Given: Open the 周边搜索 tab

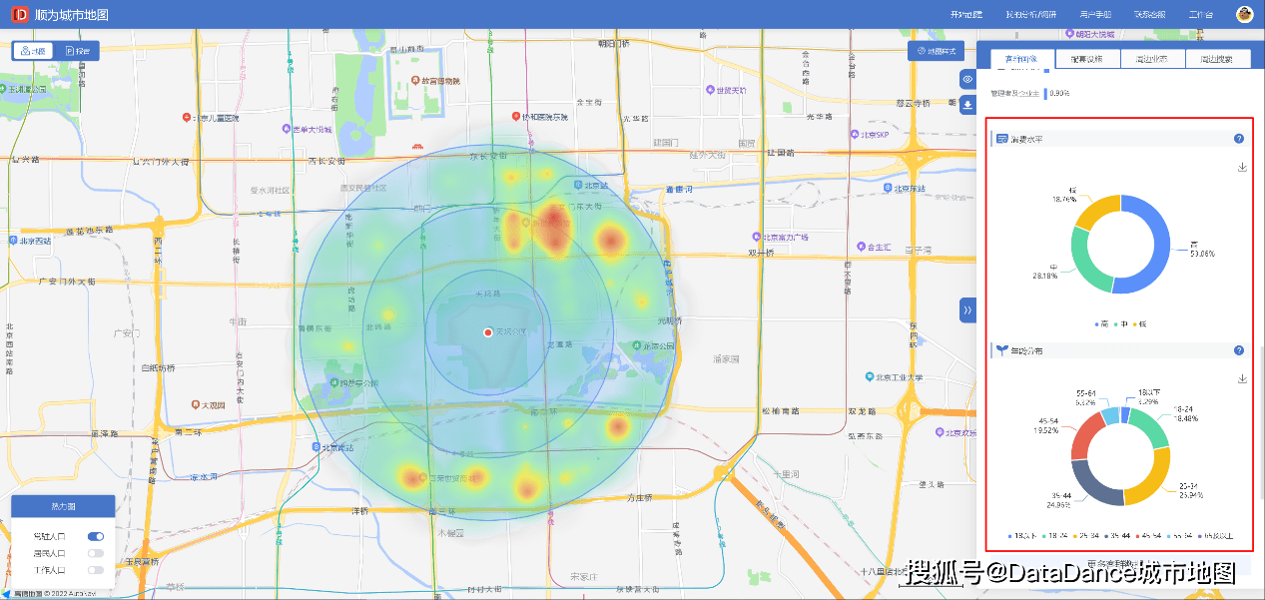Looking at the screenshot, I should point(1217,59).
